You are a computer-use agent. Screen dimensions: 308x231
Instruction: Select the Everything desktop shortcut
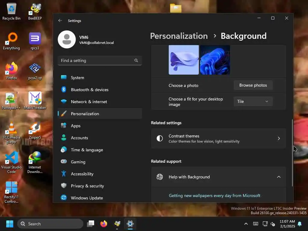(x=11, y=41)
